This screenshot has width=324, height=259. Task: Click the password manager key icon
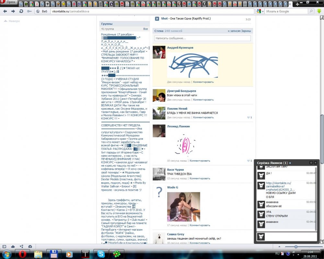coord(29,11)
